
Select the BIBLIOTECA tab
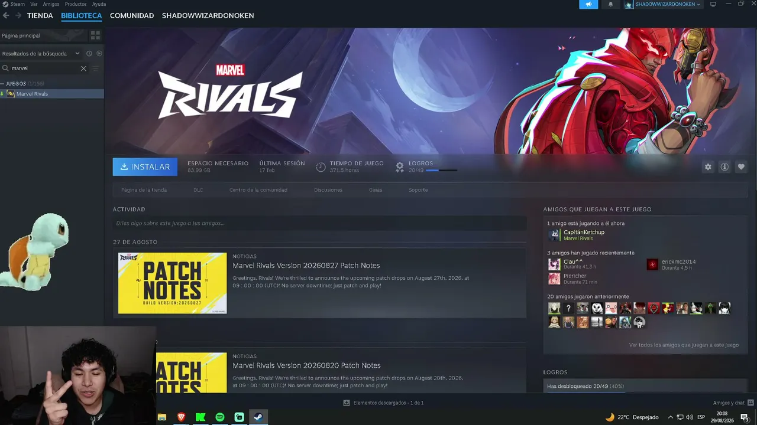tap(82, 16)
